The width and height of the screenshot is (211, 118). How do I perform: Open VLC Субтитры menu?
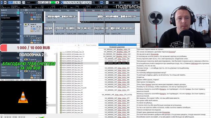[27, 80]
